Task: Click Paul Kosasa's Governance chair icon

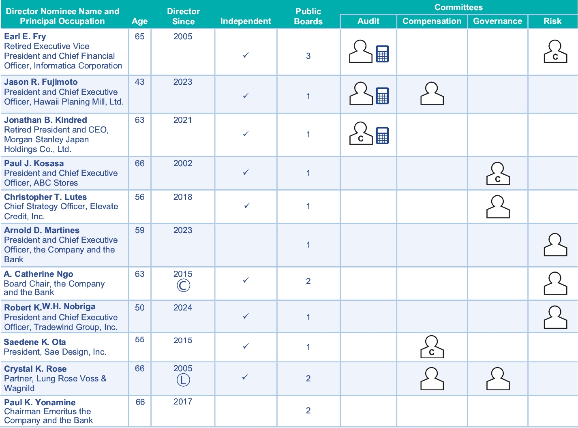Action: [497, 174]
